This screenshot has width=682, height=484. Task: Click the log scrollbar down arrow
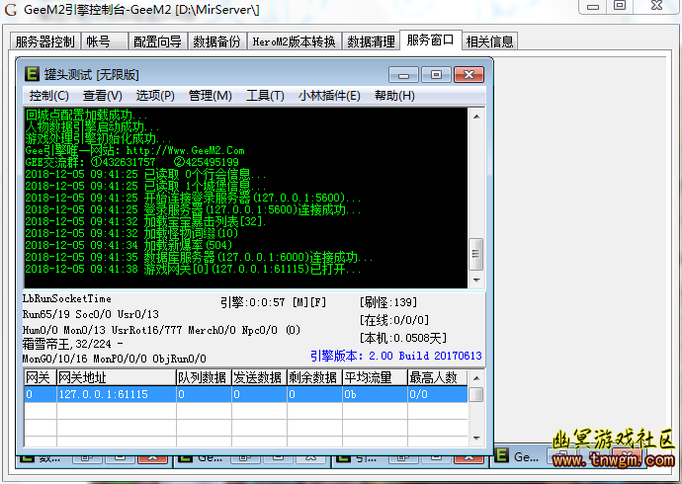tap(476, 281)
